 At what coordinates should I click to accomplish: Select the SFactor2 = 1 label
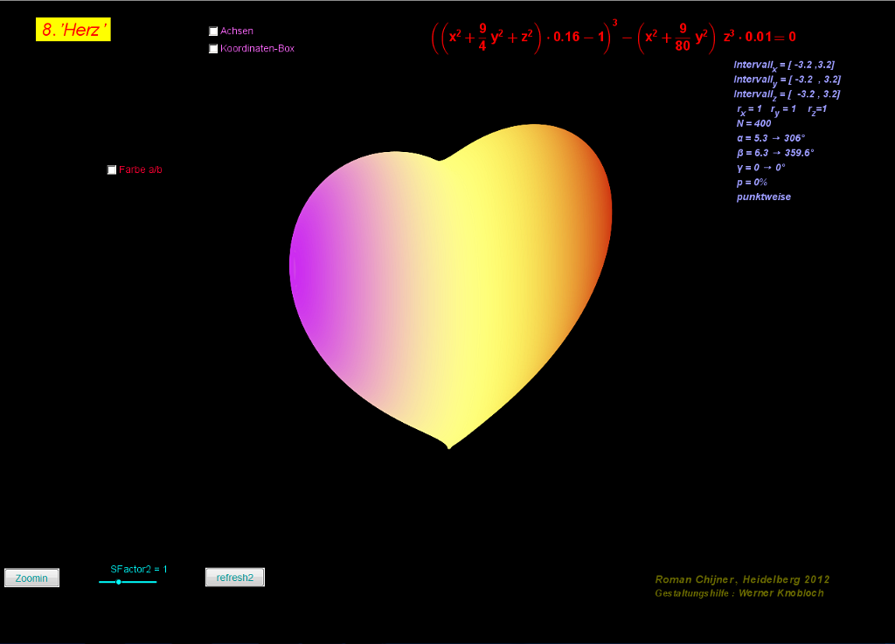(x=138, y=569)
